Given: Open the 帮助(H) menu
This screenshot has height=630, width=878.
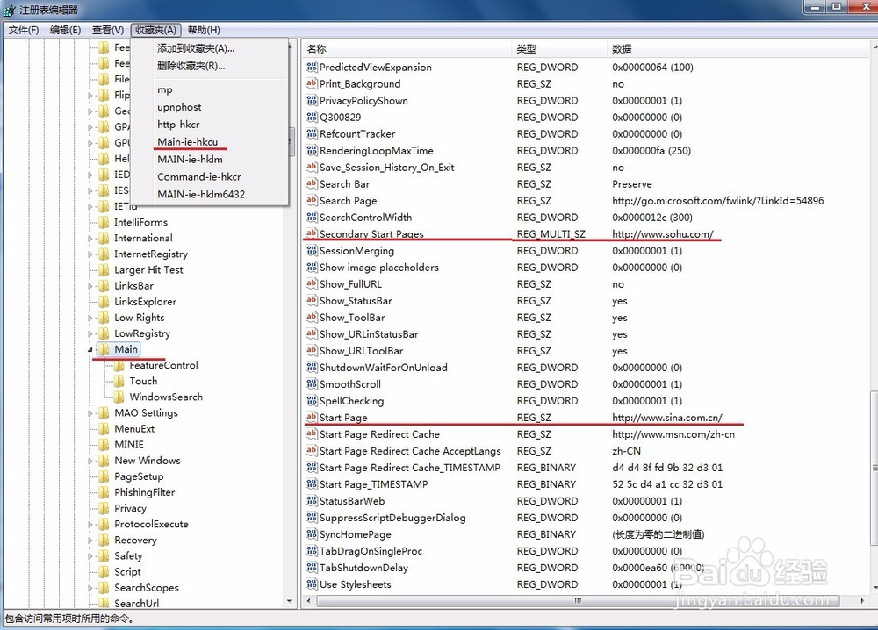Looking at the screenshot, I should (204, 30).
